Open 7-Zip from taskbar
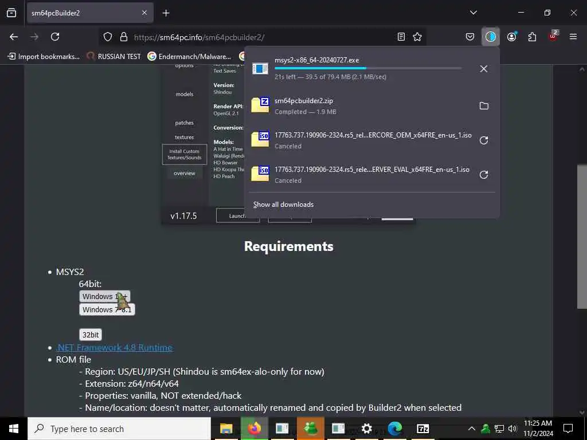Screen dimensions: 587x440 pyautogui.click(x=422, y=429)
